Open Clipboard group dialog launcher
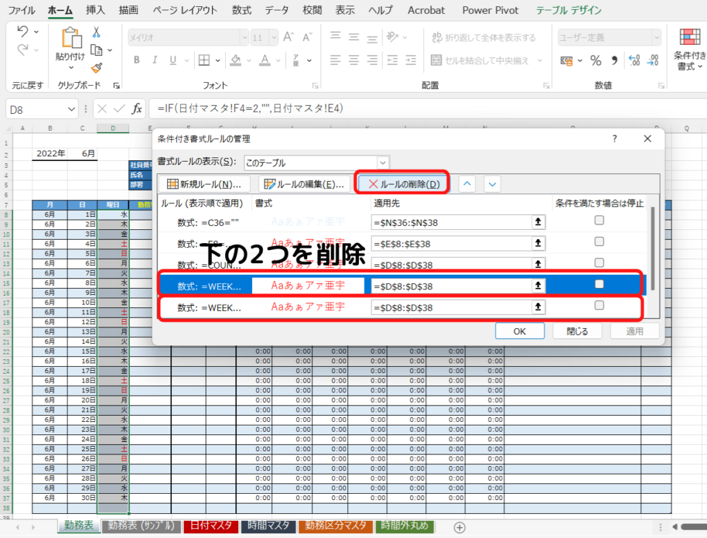This screenshot has width=707, height=538. 116,85
